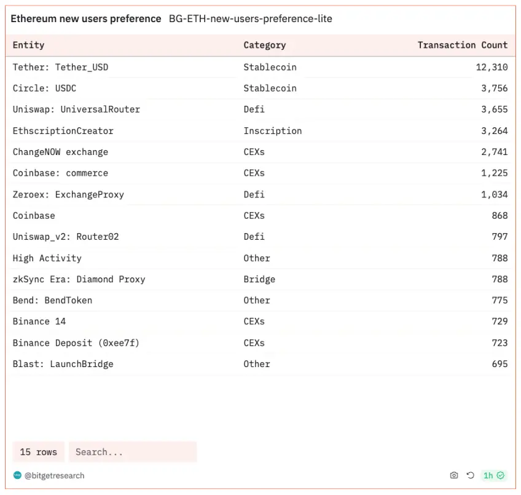Select the Uniswap: UniversalRouter cell

pyautogui.click(x=76, y=109)
